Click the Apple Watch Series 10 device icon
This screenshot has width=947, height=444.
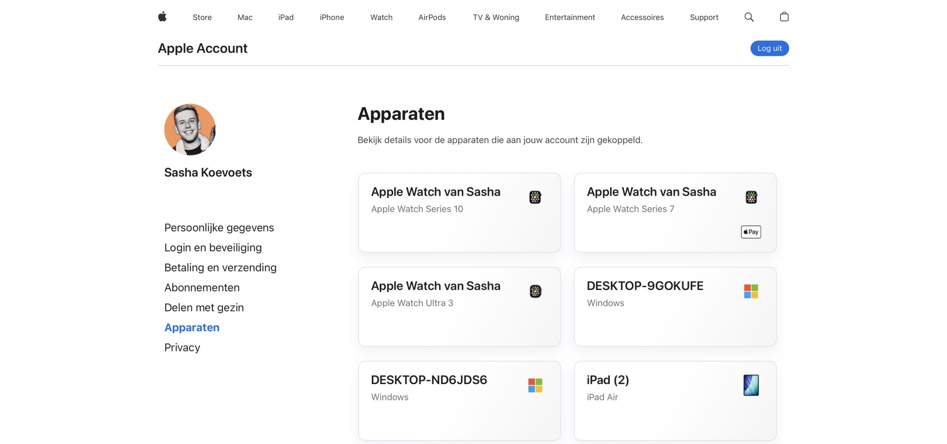(x=535, y=197)
